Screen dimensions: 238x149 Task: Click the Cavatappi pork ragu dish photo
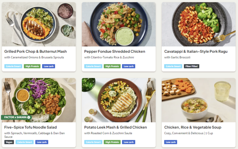point(198,24)
